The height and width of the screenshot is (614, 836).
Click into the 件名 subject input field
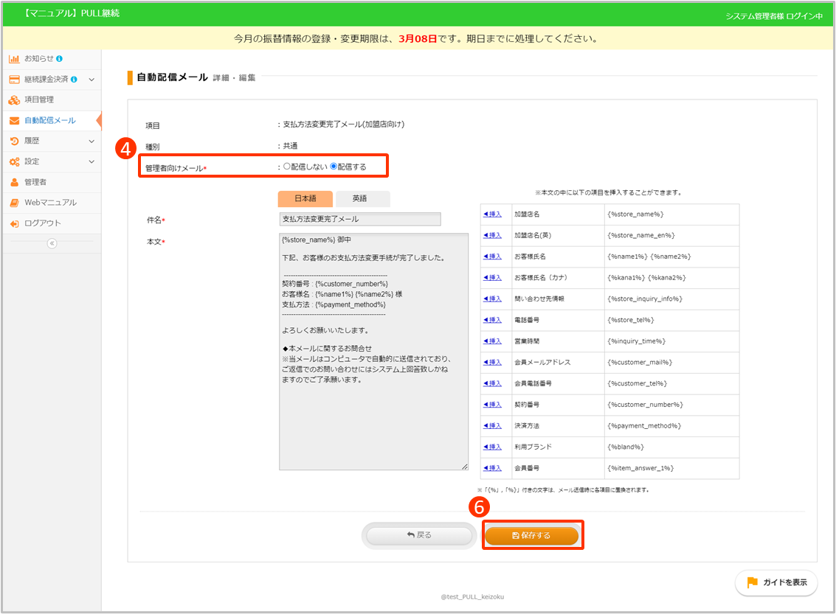click(x=360, y=219)
